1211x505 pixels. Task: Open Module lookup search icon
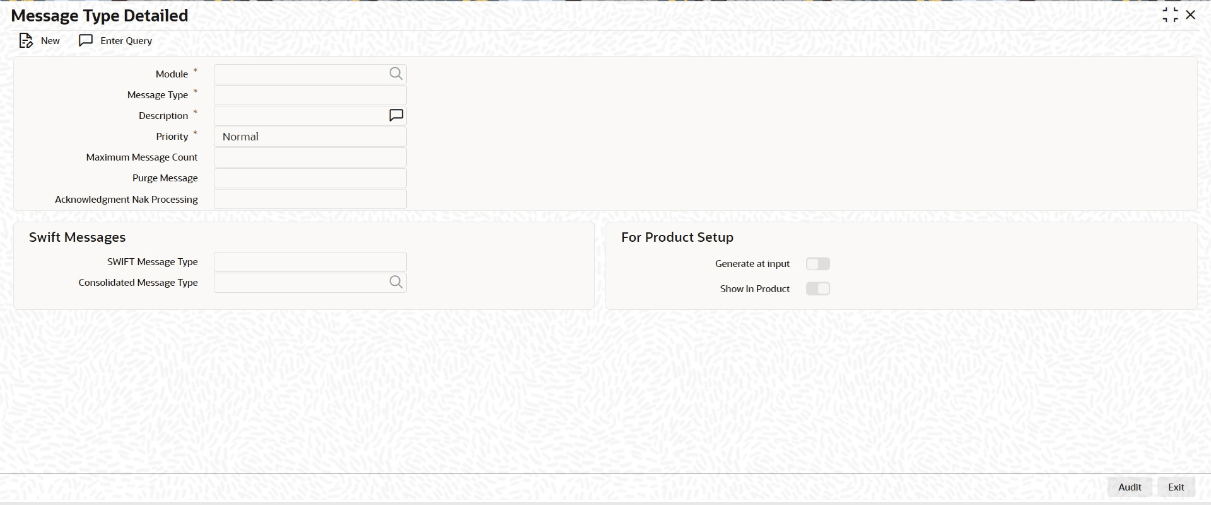point(395,74)
